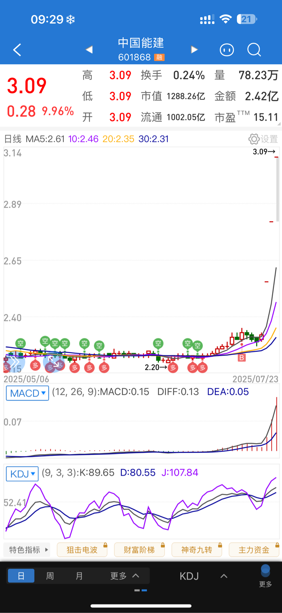Switch to 日 daily chart tab
The height and width of the screenshot is (613, 282).
21,576
